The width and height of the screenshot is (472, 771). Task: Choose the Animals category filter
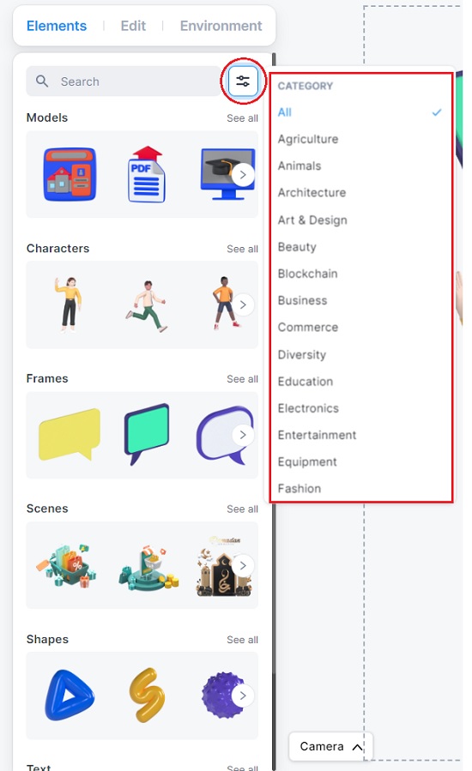[x=300, y=166]
